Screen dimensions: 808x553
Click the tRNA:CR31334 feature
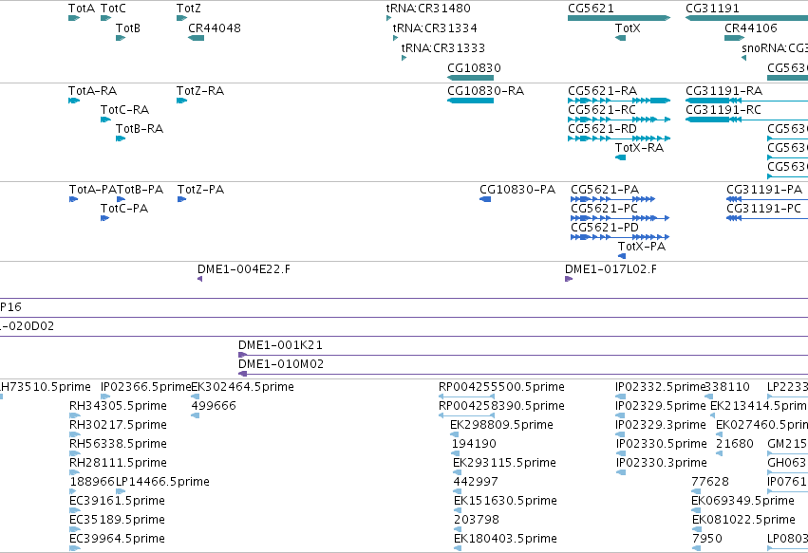click(x=395, y=38)
